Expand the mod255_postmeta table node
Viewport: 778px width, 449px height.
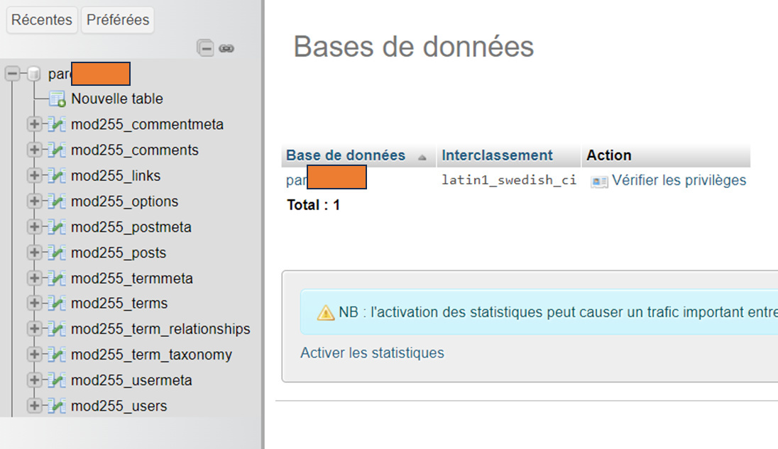[x=34, y=226]
